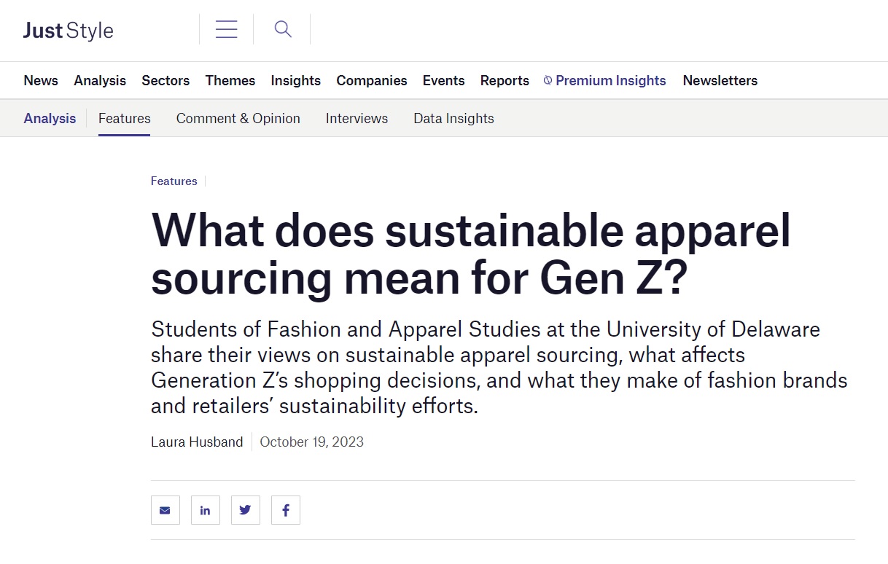The height and width of the screenshot is (564, 888).
Task: Open the Interviews tab
Action: point(357,119)
